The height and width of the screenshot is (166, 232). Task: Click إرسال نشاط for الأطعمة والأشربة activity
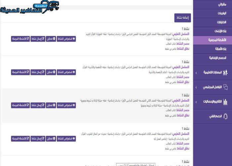[x=38, y=72]
